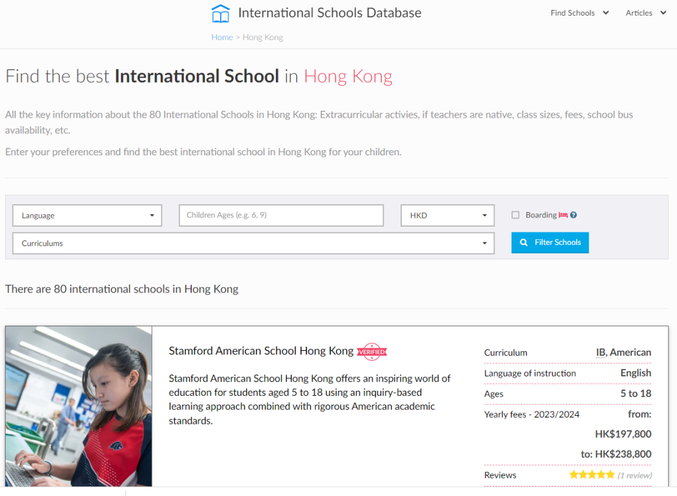
Task: Go to the Home breadcrumb link
Action: pyautogui.click(x=222, y=37)
